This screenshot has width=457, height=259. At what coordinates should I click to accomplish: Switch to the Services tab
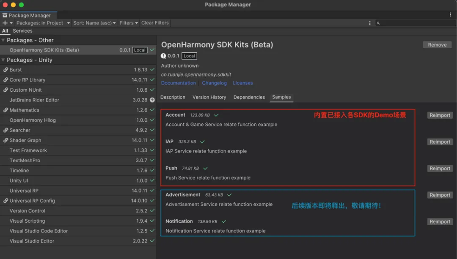(22, 31)
